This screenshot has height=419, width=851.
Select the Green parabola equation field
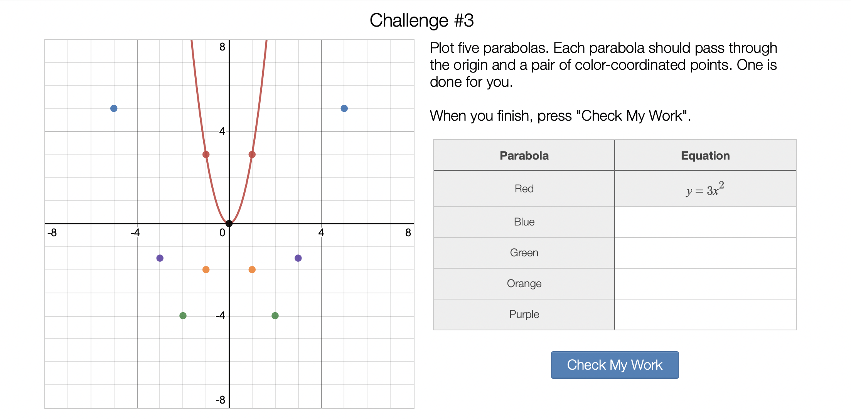(705, 253)
